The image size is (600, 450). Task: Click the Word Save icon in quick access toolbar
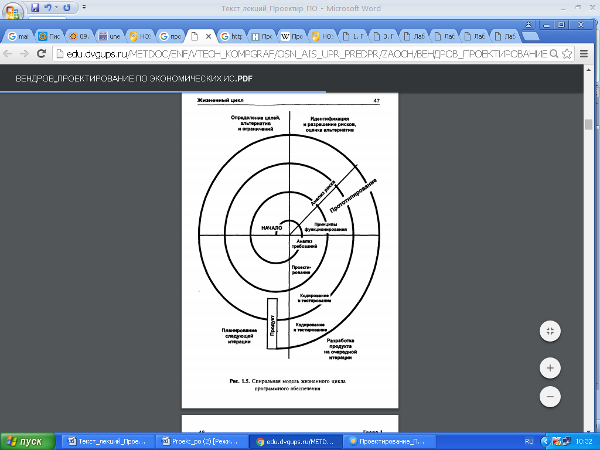35,8
